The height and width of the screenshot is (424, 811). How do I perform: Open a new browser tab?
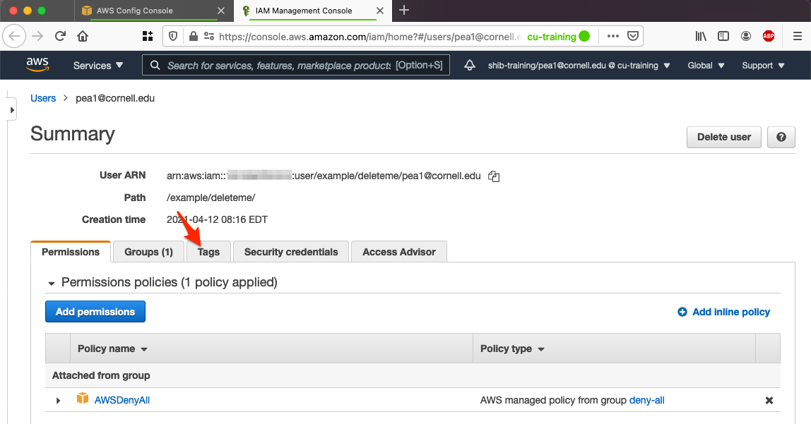(404, 11)
